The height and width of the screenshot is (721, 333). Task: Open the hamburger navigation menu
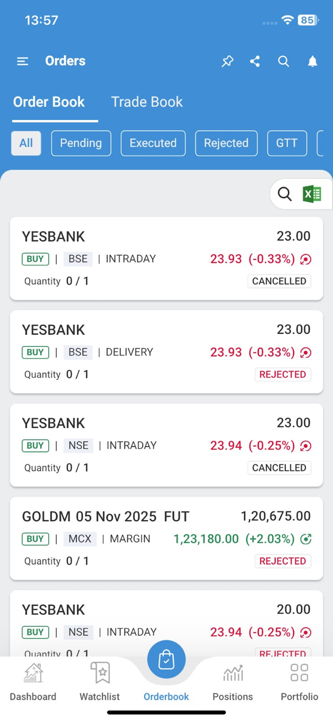tap(23, 61)
